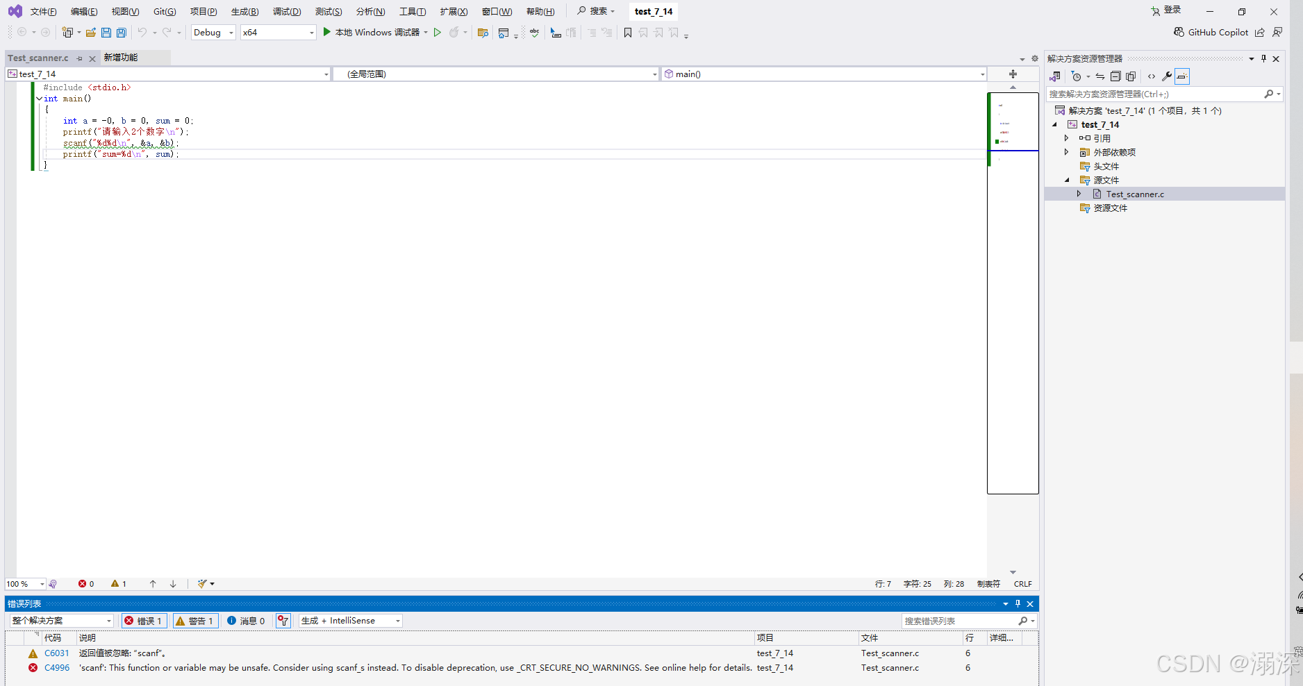
Task: Save the current file with the disk icon
Action: point(106,33)
